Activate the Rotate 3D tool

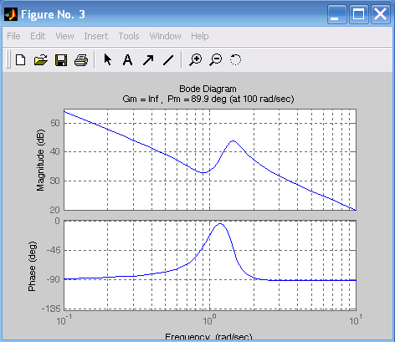click(235, 59)
